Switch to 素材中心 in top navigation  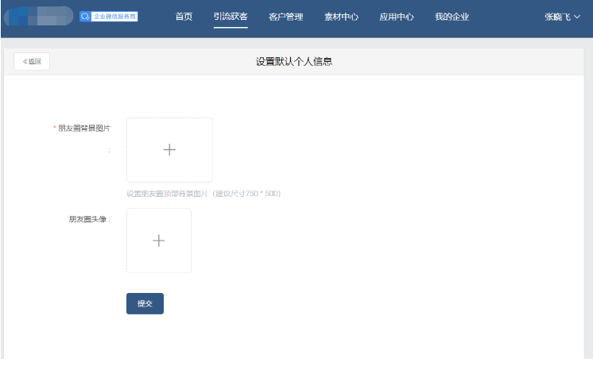pyautogui.click(x=341, y=17)
